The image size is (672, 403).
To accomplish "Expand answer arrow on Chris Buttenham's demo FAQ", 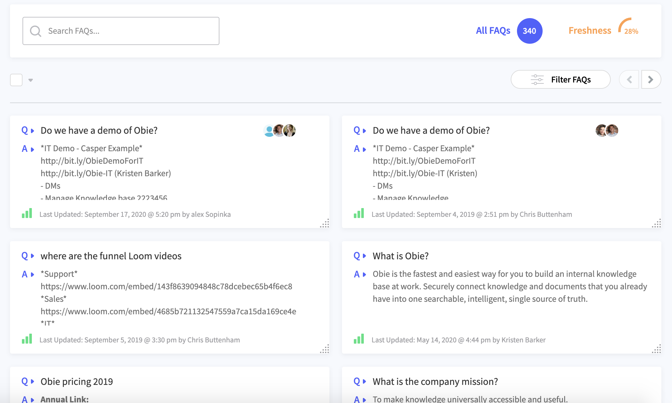I will coord(364,150).
